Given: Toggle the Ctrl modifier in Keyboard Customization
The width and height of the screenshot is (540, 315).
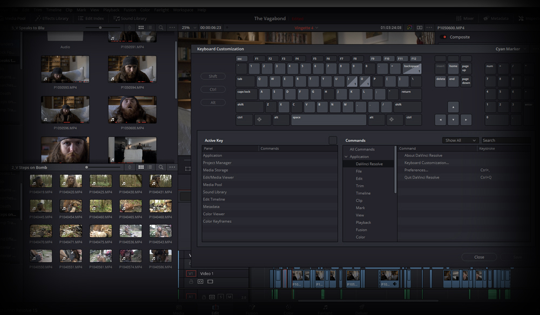Looking at the screenshot, I should [x=213, y=88].
